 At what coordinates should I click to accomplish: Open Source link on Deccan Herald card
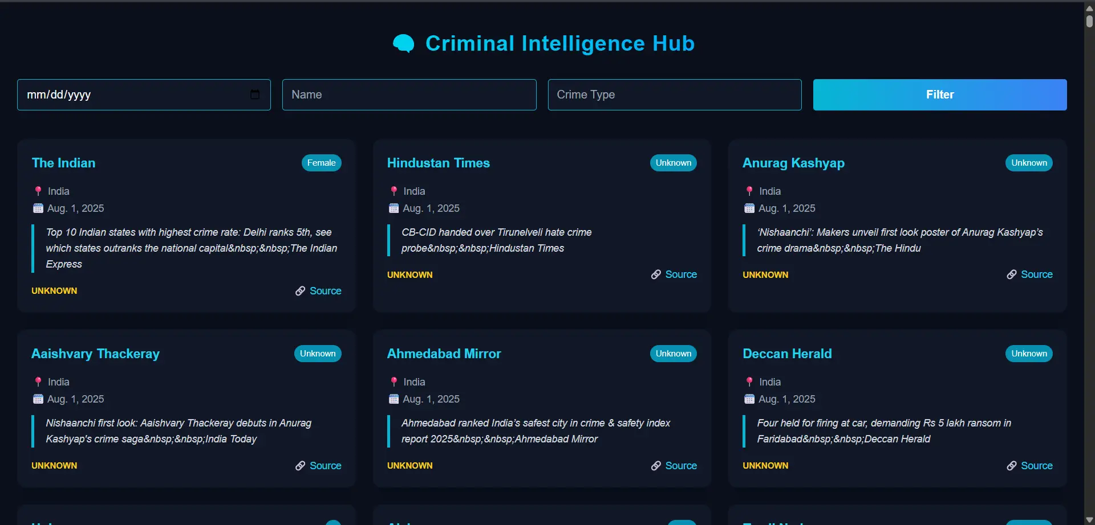1036,466
